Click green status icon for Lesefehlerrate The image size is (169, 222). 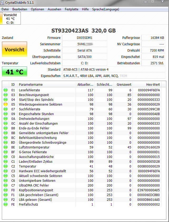point(5,90)
